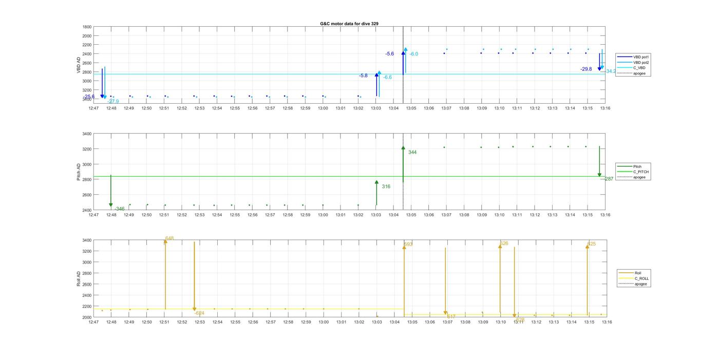Click the '593' roll data label
719x356 pixels.
coord(408,245)
